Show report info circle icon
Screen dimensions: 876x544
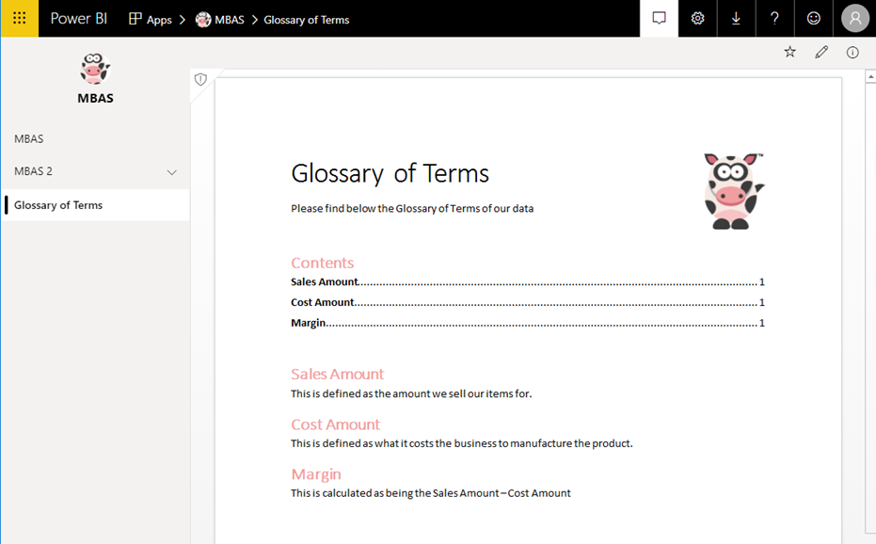click(852, 53)
